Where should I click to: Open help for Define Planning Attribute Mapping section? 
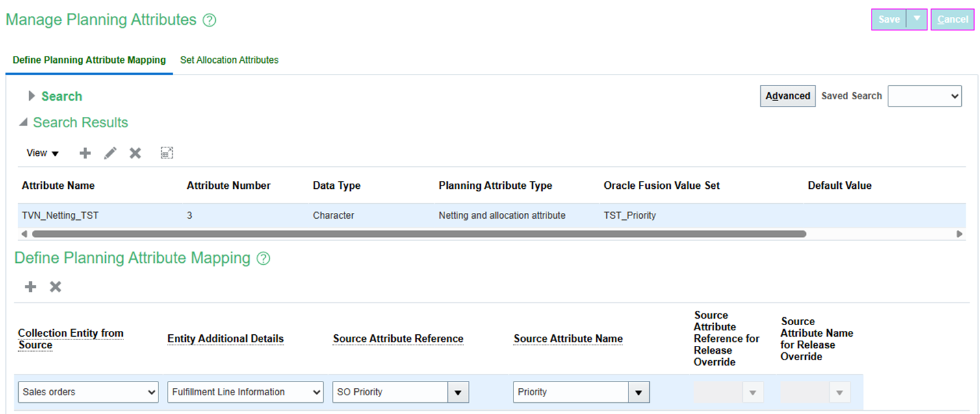pyautogui.click(x=263, y=258)
